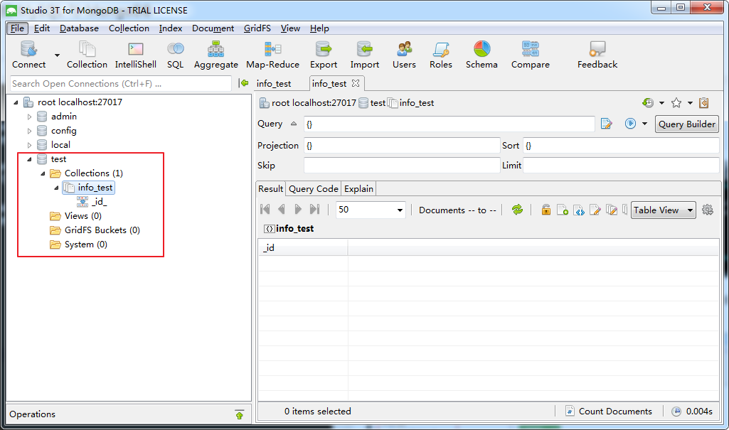
Task: Open the Aggregate editor
Action: [215, 54]
